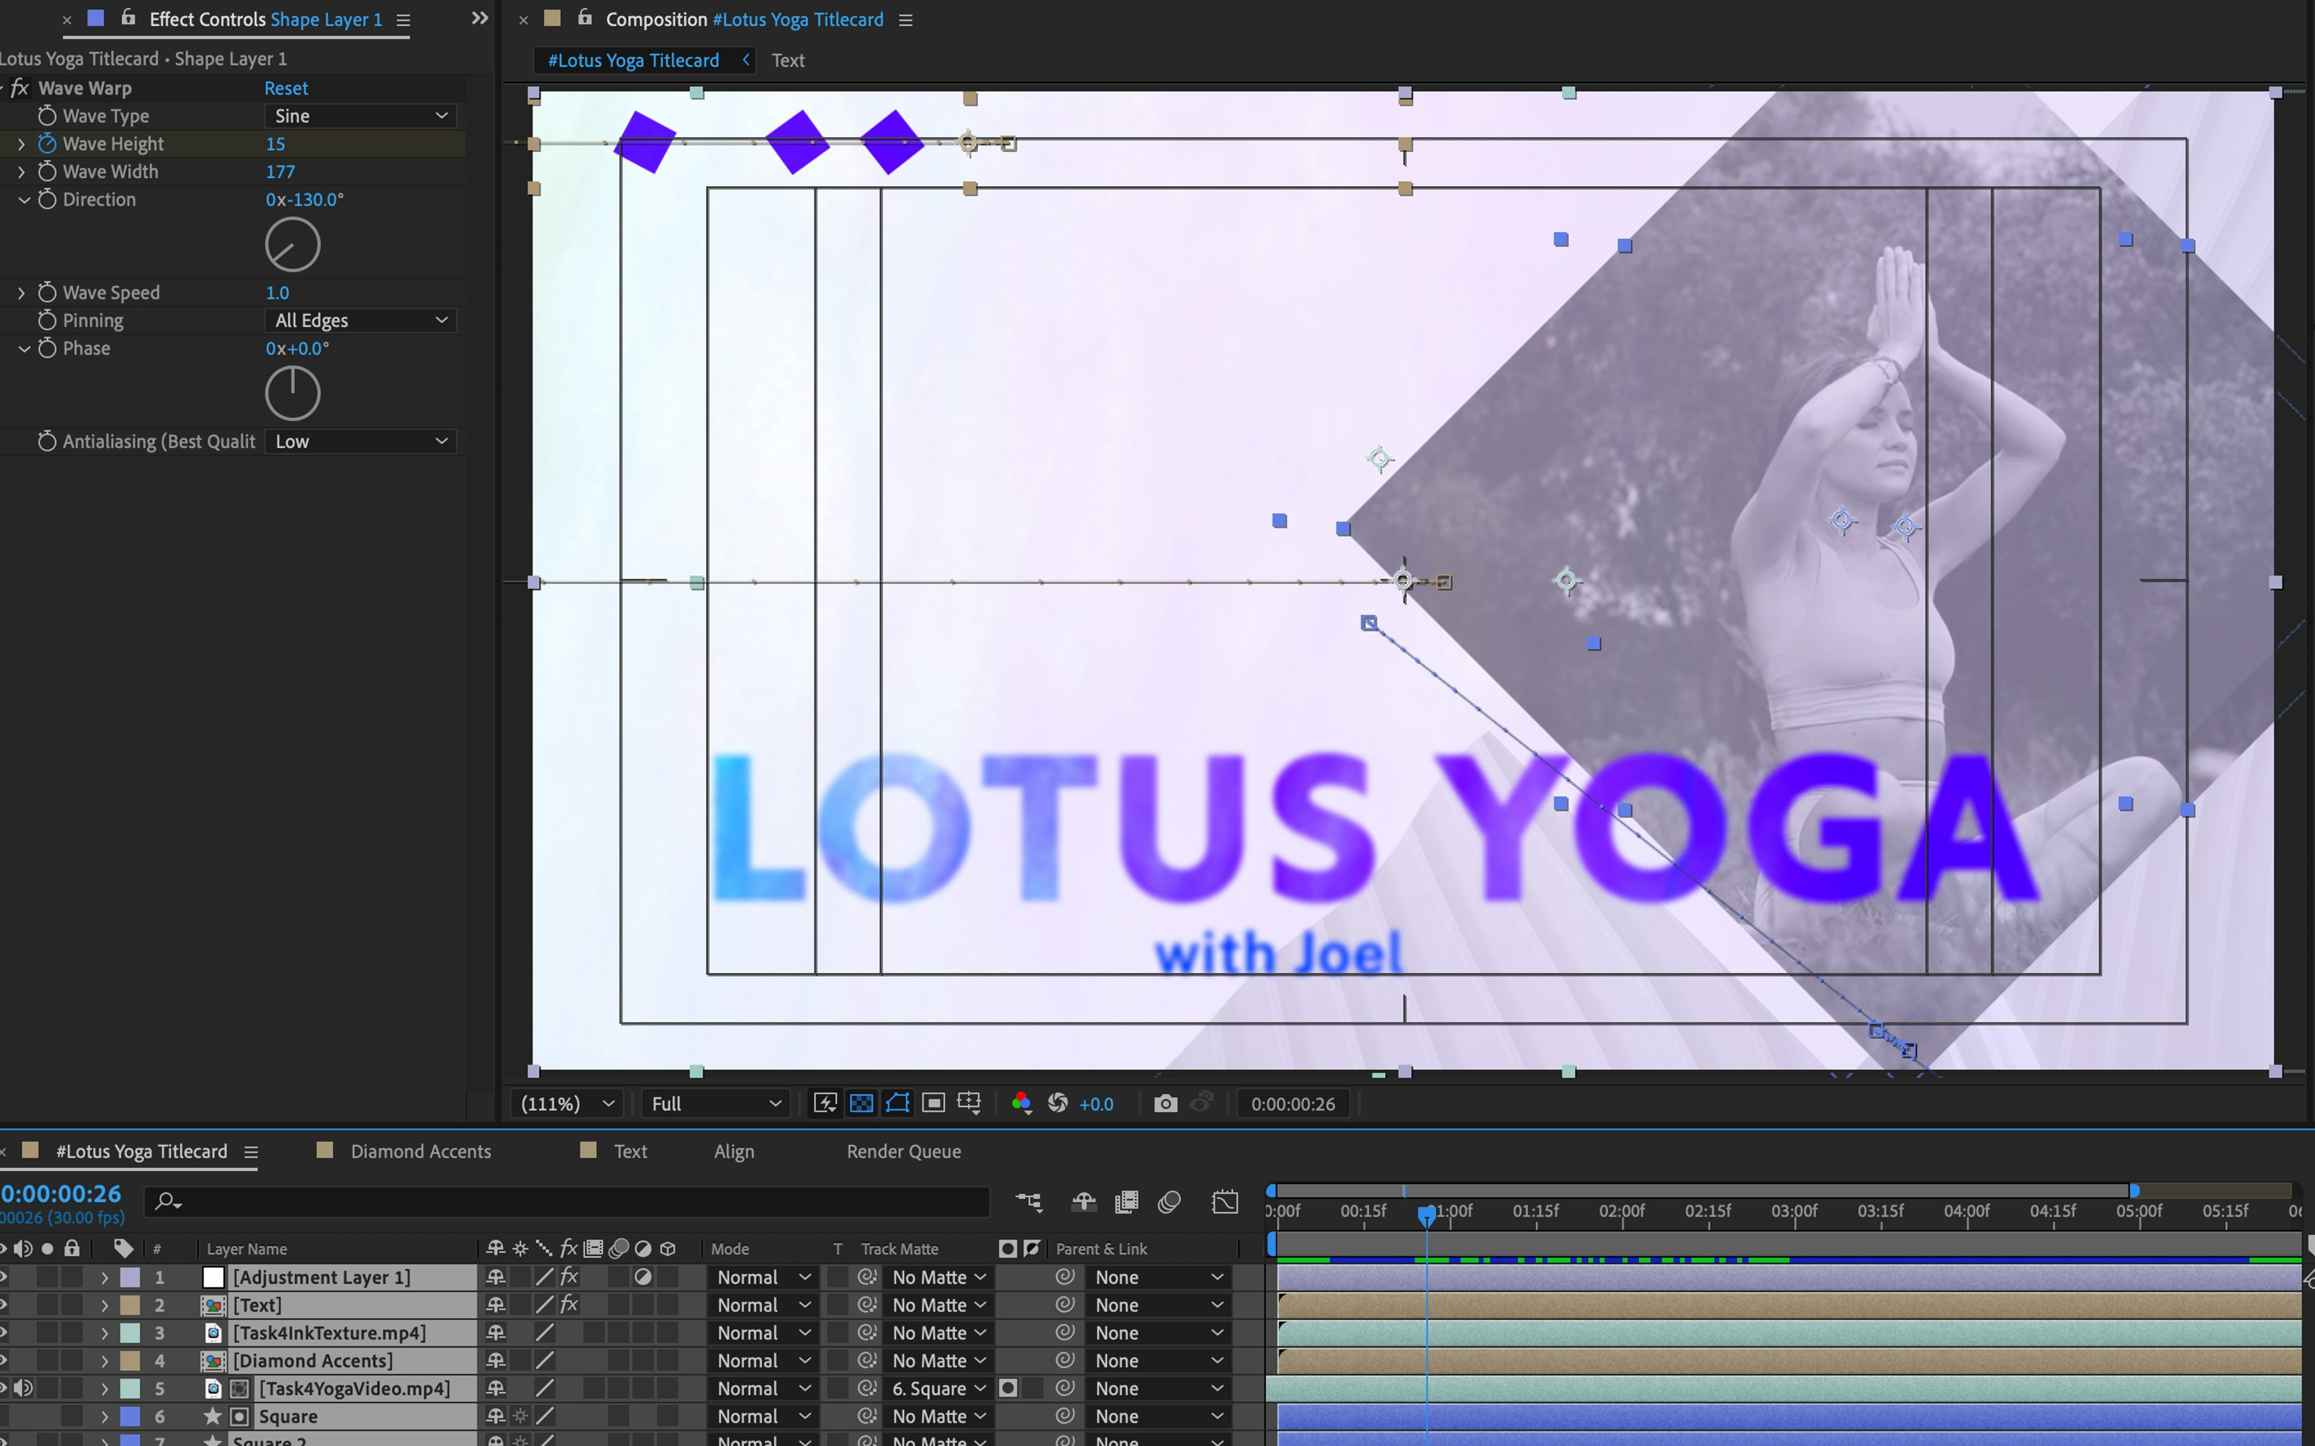Screen dimensions: 2315x1446
Task: Switch to the Diamond Accents tab
Action: (x=421, y=1151)
